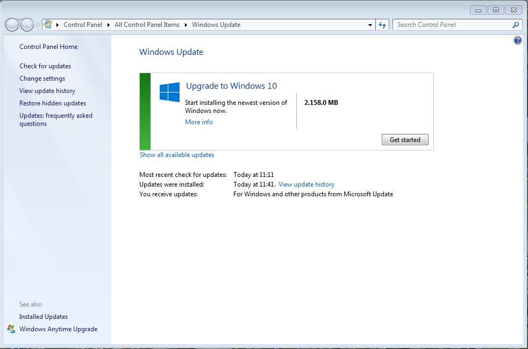The image size is (528, 349).
Task: Open the More info link
Action: click(199, 122)
